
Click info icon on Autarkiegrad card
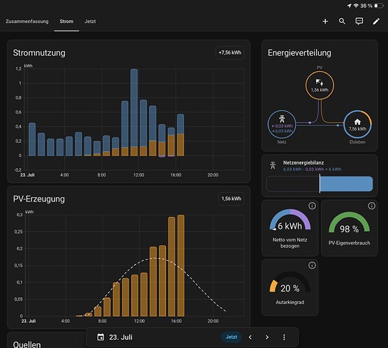click(x=312, y=266)
